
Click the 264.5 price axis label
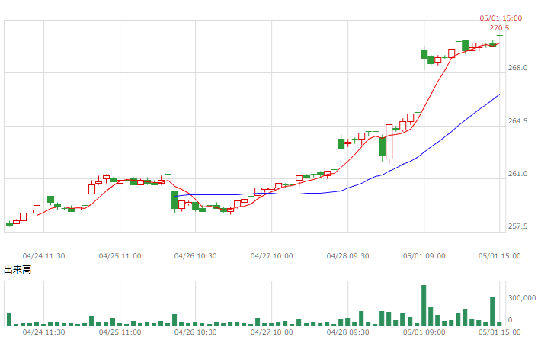coord(517,120)
